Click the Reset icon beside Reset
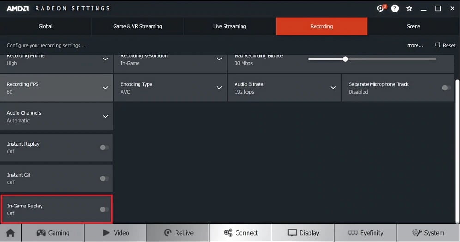 (x=437, y=45)
